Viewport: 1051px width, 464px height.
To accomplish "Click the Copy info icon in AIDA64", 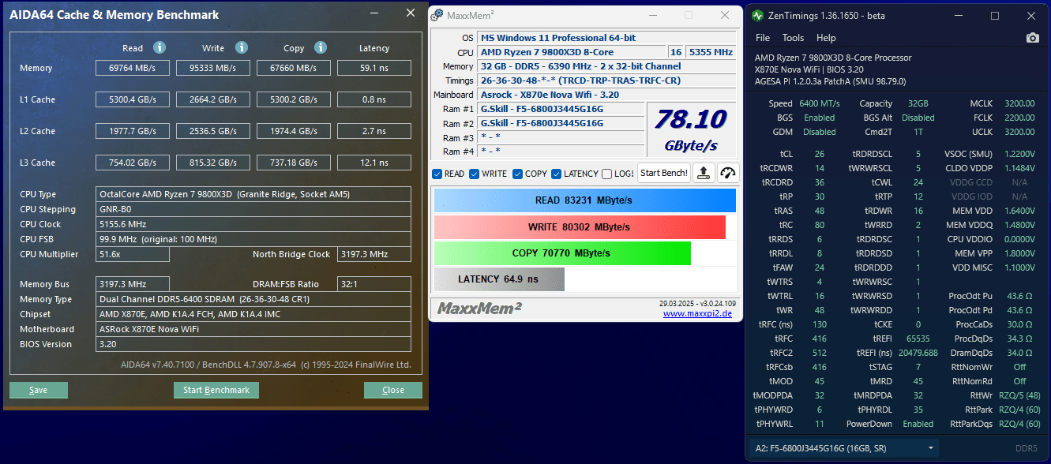I will pyautogui.click(x=321, y=48).
